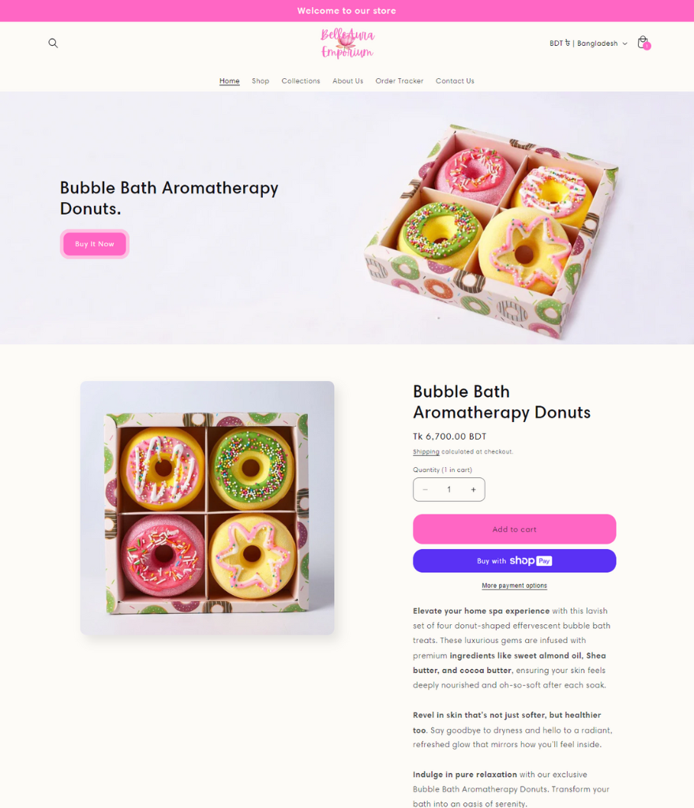Click the BelleAura Emporium logo
Screen dimensions: 694x808
(347, 44)
